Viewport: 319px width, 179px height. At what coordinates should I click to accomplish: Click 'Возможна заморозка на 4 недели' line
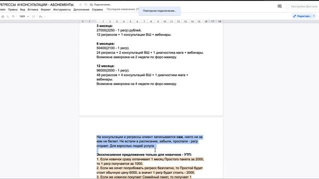click(137, 84)
